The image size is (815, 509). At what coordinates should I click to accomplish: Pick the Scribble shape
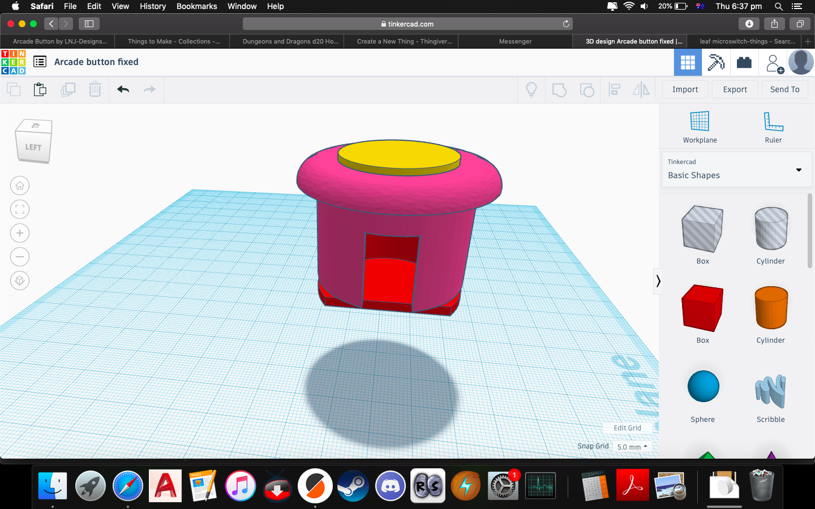(x=771, y=391)
